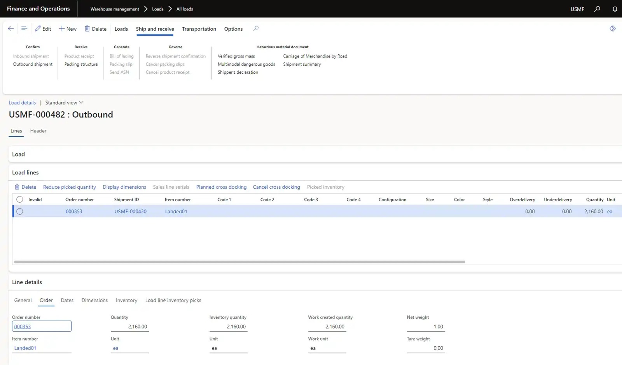
Task: Click the New plus icon
Action: coord(61,29)
